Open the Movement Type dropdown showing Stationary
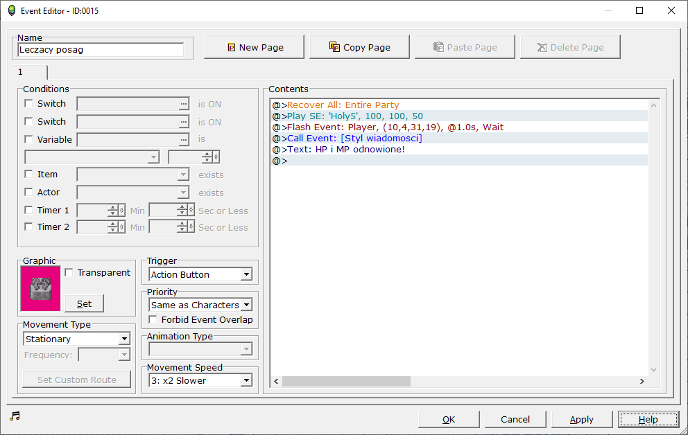 coord(77,339)
